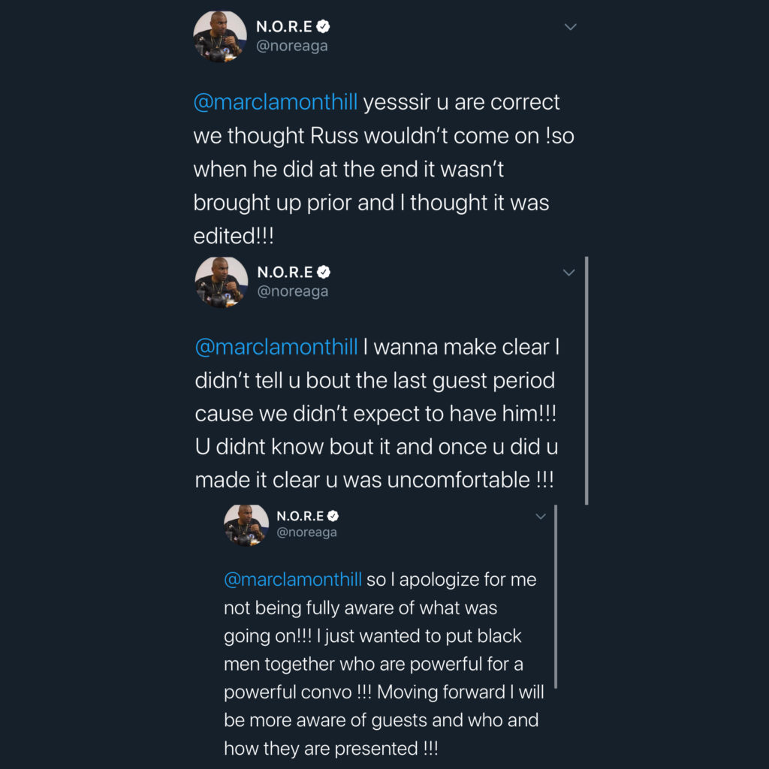Viewport: 769px width, 769px height.
Task: Open the @marclamonthill mention before "I wanna make clear"
Action: (x=276, y=348)
